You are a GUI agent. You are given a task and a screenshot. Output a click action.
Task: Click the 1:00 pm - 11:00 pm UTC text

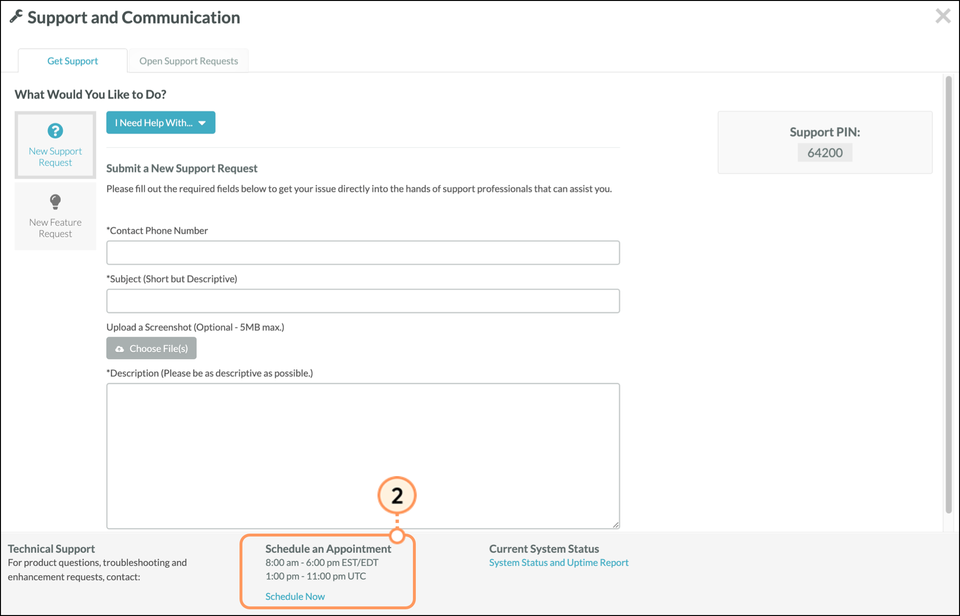316,576
